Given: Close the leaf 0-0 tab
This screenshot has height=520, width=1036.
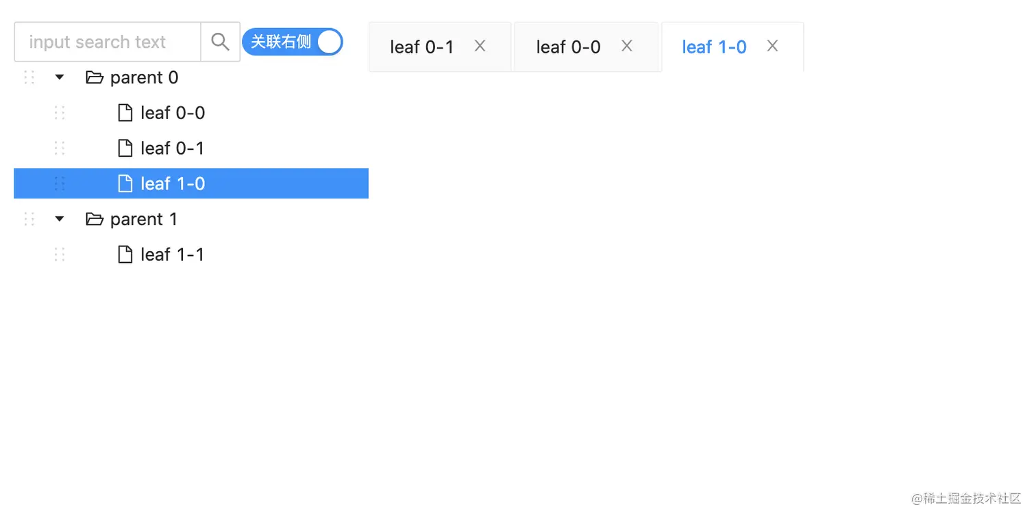Looking at the screenshot, I should pos(626,45).
